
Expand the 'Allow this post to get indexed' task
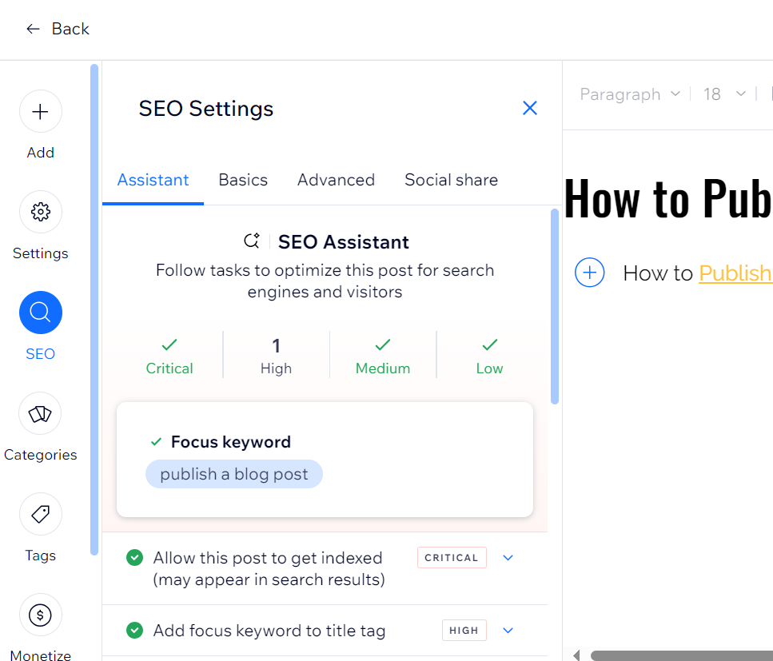pos(508,557)
